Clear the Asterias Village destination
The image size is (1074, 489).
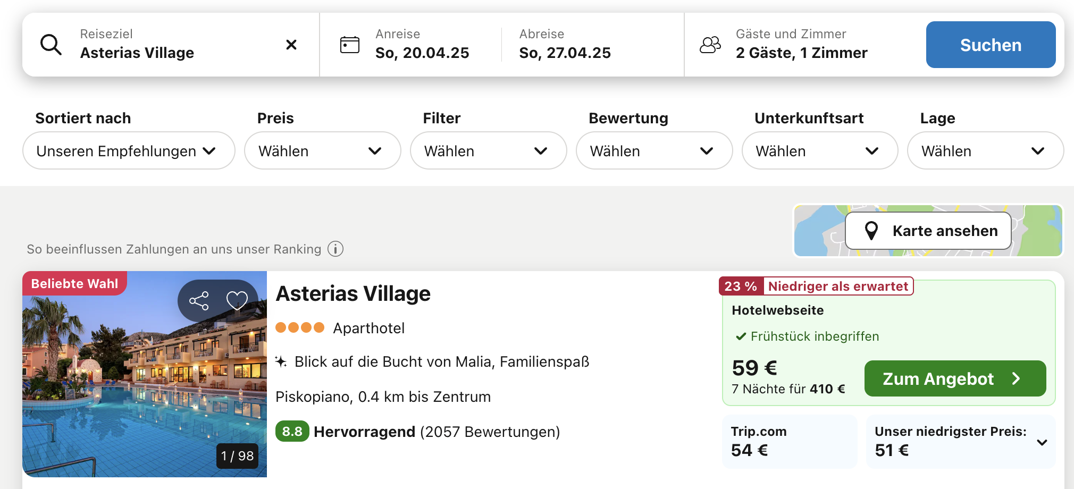tap(291, 45)
